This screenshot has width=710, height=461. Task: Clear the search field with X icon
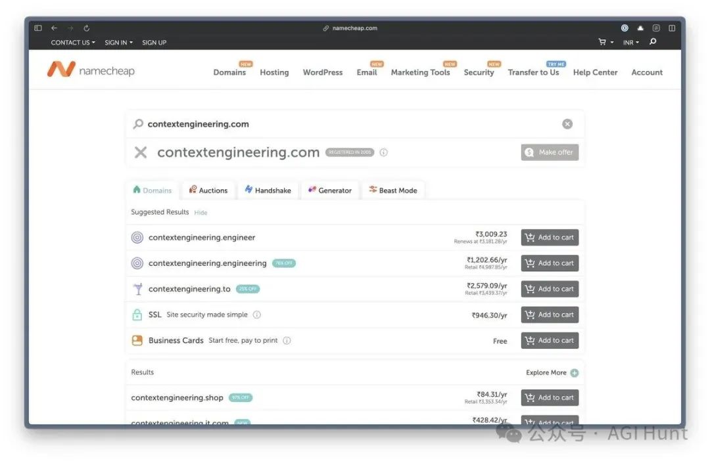[x=567, y=124]
